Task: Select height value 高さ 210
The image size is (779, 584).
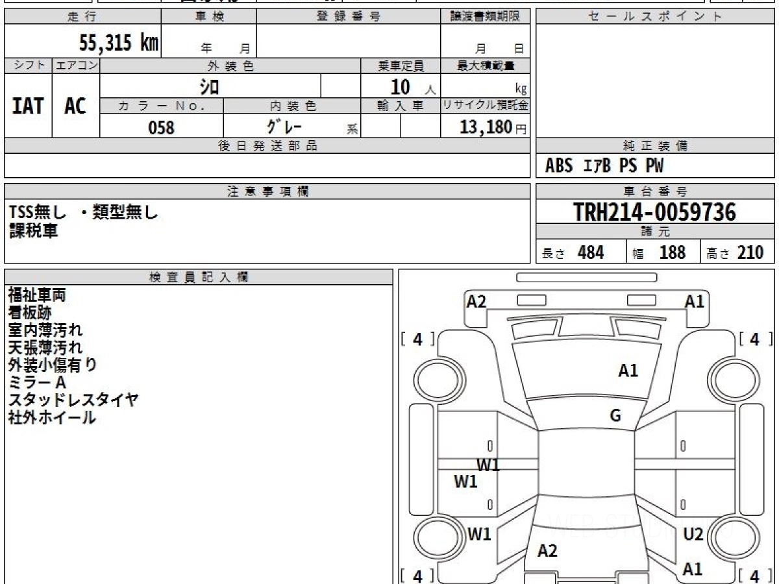Action: coord(736,252)
